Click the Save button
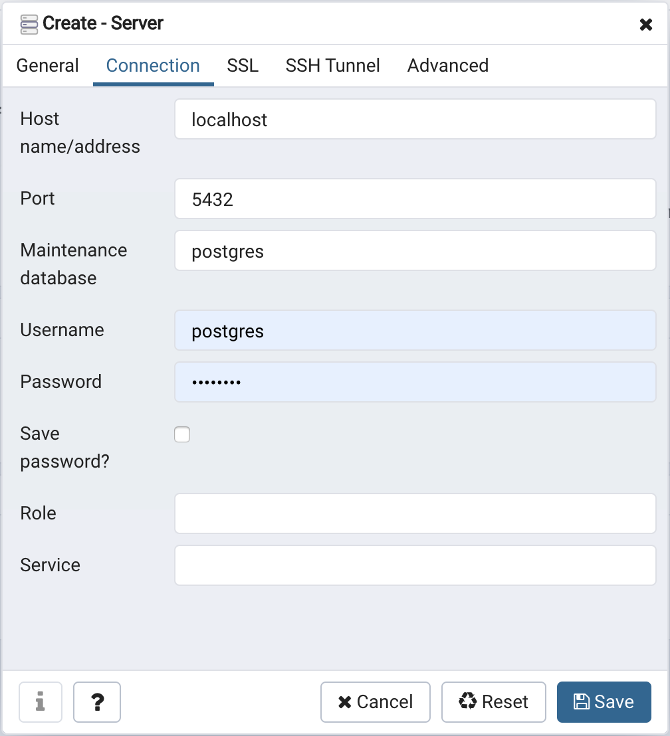Image resolution: width=670 pixels, height=736 pixels. (x=604, y=701)
